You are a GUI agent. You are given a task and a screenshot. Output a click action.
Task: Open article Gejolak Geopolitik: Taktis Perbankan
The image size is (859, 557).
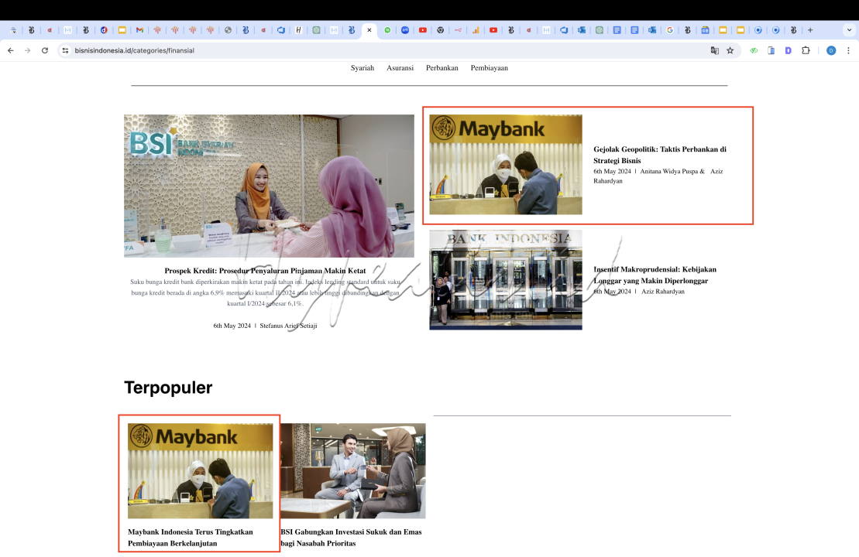660,155
